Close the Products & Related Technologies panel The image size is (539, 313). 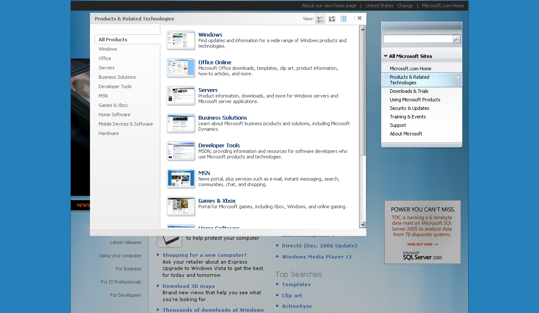[359, 18]
